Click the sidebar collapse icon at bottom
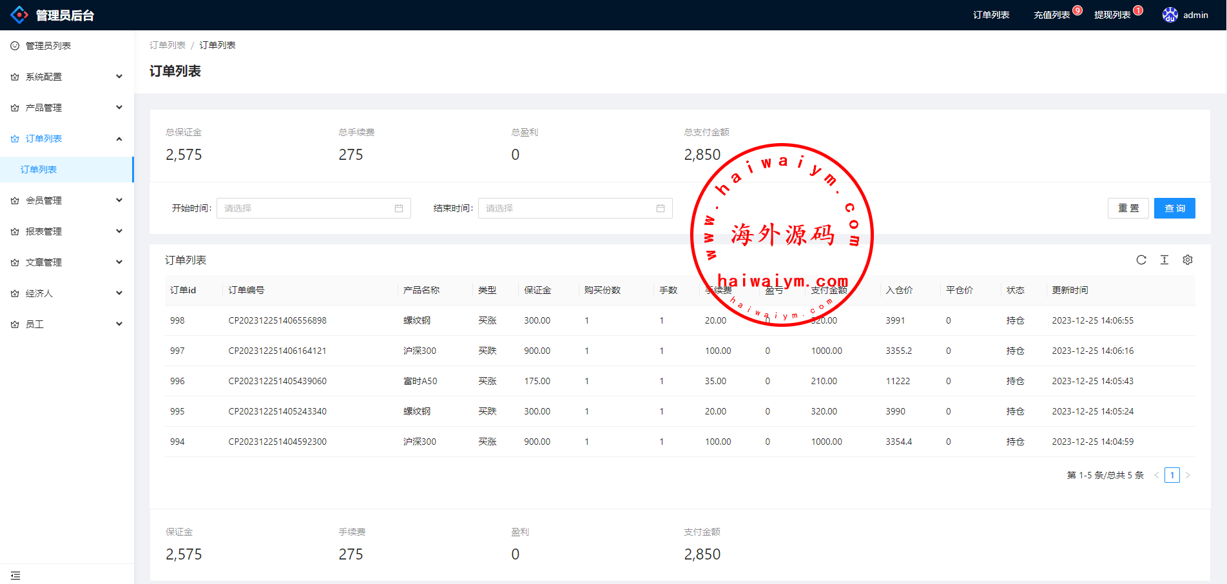The image size is (1227, 584). (15, 575)
